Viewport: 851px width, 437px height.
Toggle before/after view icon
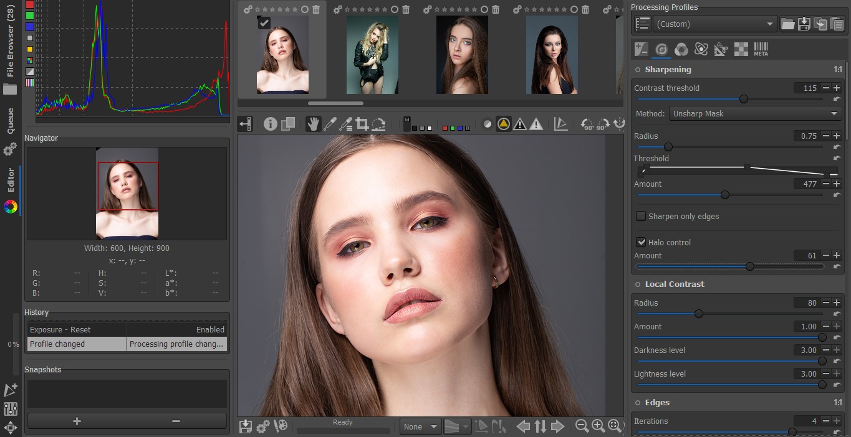288,124
